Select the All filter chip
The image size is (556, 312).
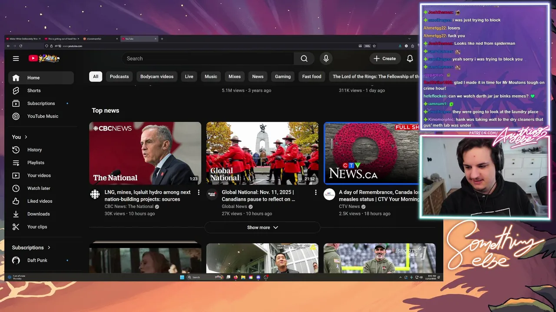coord(96,77)
